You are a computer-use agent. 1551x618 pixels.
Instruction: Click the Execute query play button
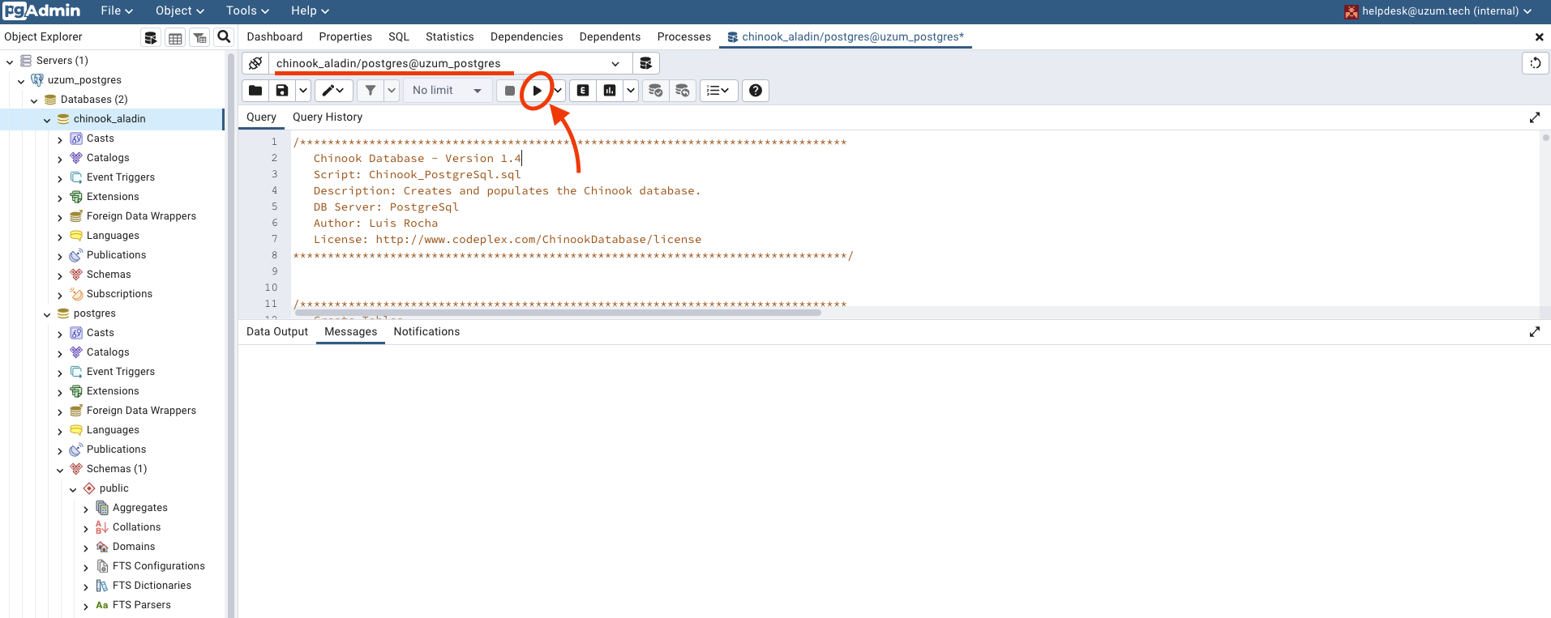537,91
